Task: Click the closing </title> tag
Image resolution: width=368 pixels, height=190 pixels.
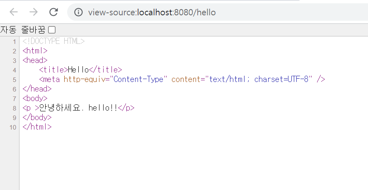Action: 106,70
